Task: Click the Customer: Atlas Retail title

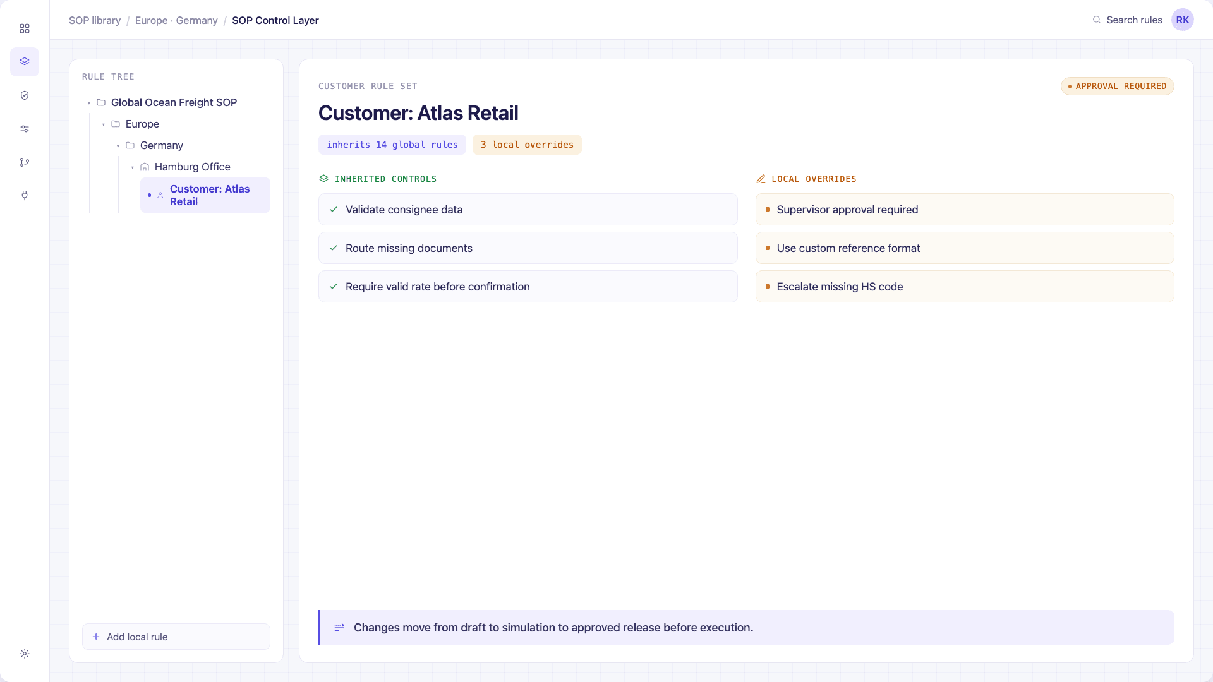Action: point(418,113)
